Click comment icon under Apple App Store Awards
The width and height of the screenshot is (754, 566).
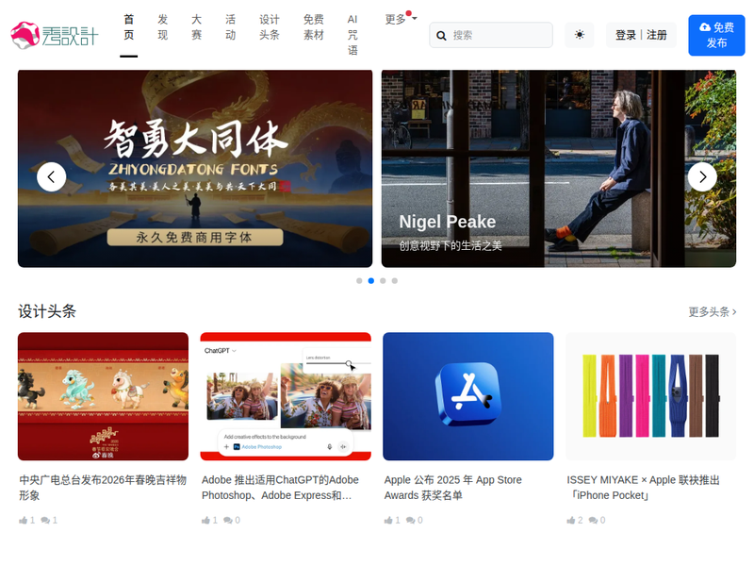point(411,520)
